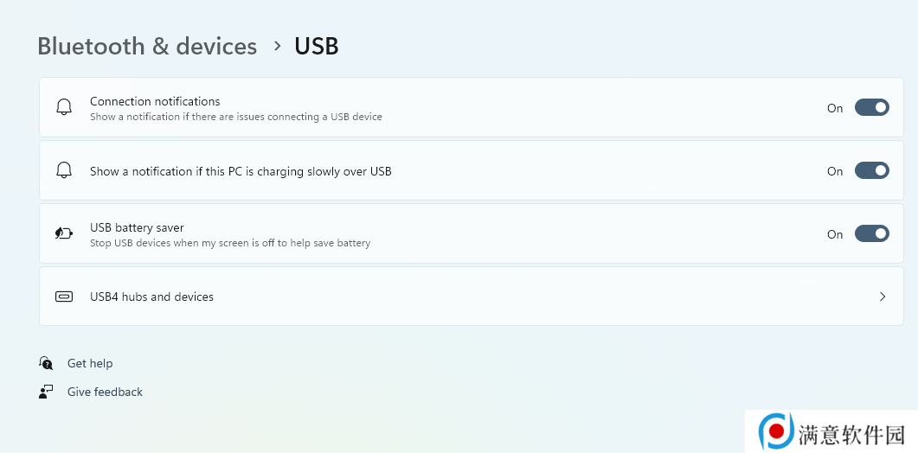The image size is (918, 453).
Task: Go back to Bluetooth & devices breadcrumb
Action: pos(147,46)
